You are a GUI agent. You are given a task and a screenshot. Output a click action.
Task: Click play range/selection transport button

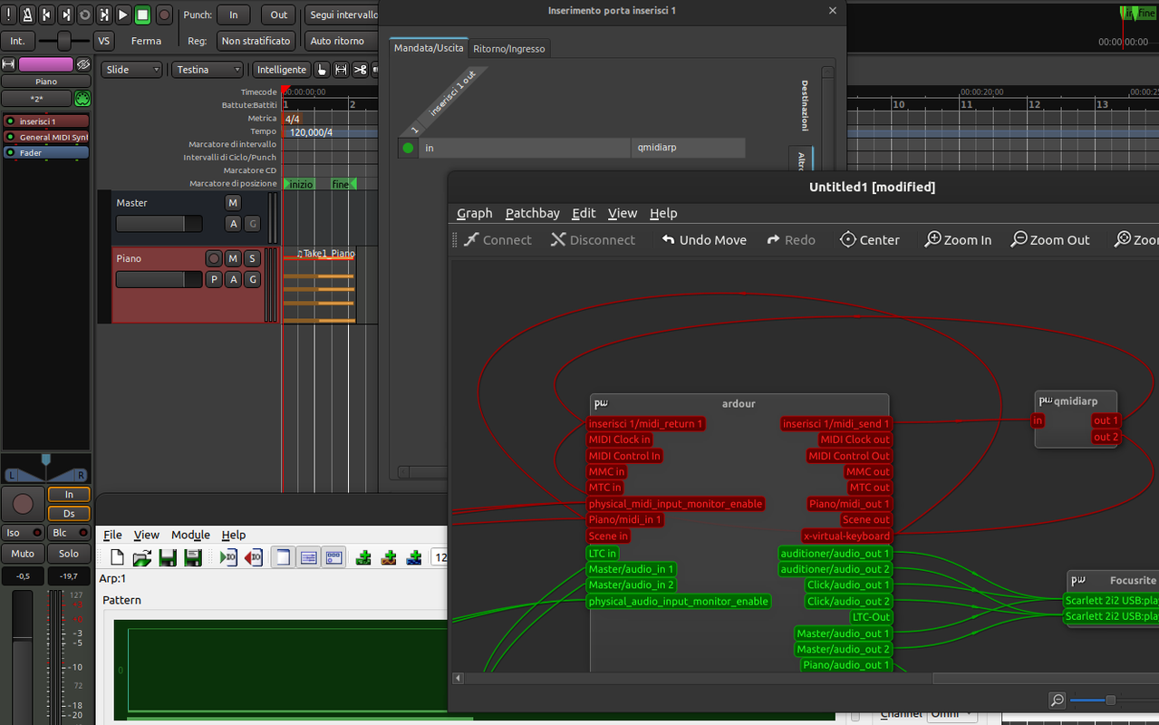pyautogui.click(x=104, y=14)
